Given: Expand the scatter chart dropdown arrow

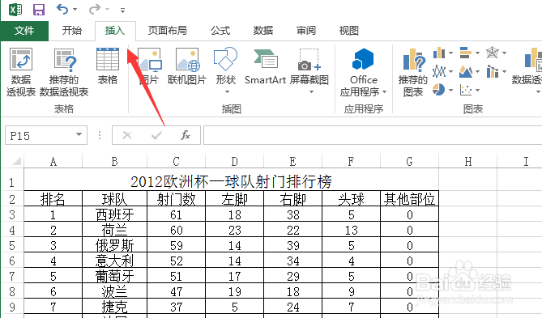Looking at the screenshot, I should 478,91.
